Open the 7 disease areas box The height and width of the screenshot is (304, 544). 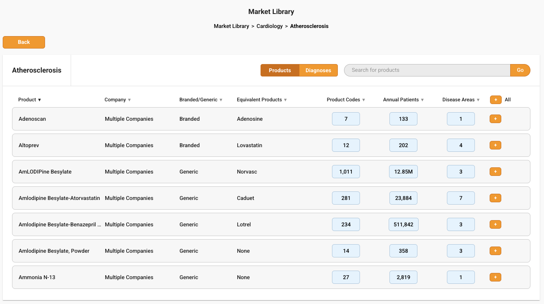(x=461, y=198)
